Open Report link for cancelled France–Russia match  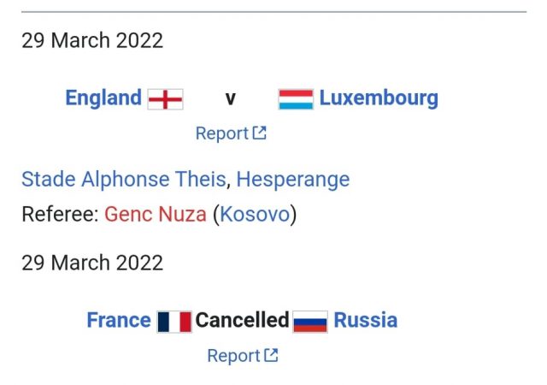(x=233, y=355)
